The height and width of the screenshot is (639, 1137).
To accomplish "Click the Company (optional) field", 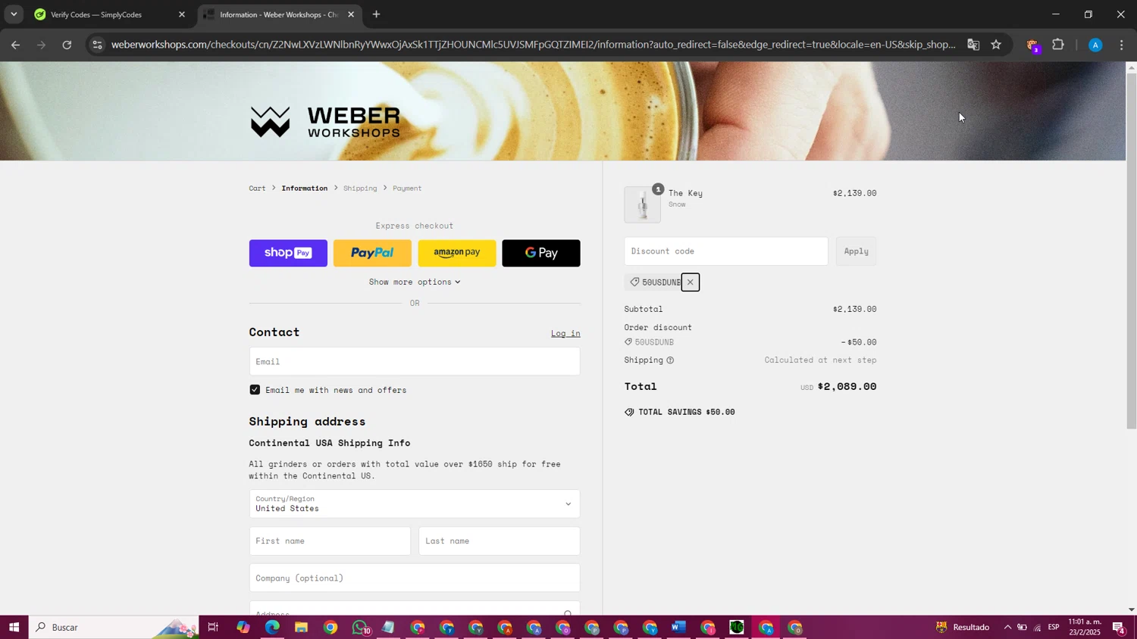I will pos(415,578).
